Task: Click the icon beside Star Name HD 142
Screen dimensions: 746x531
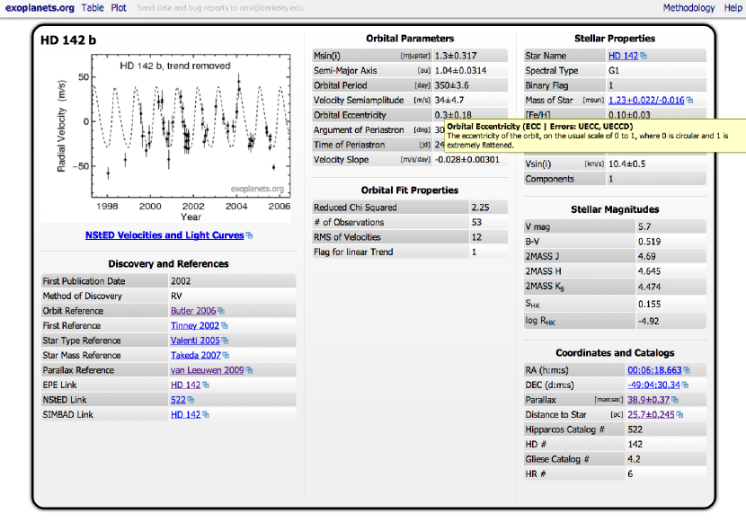Action: pyautogui.click(x=644, y=57)
